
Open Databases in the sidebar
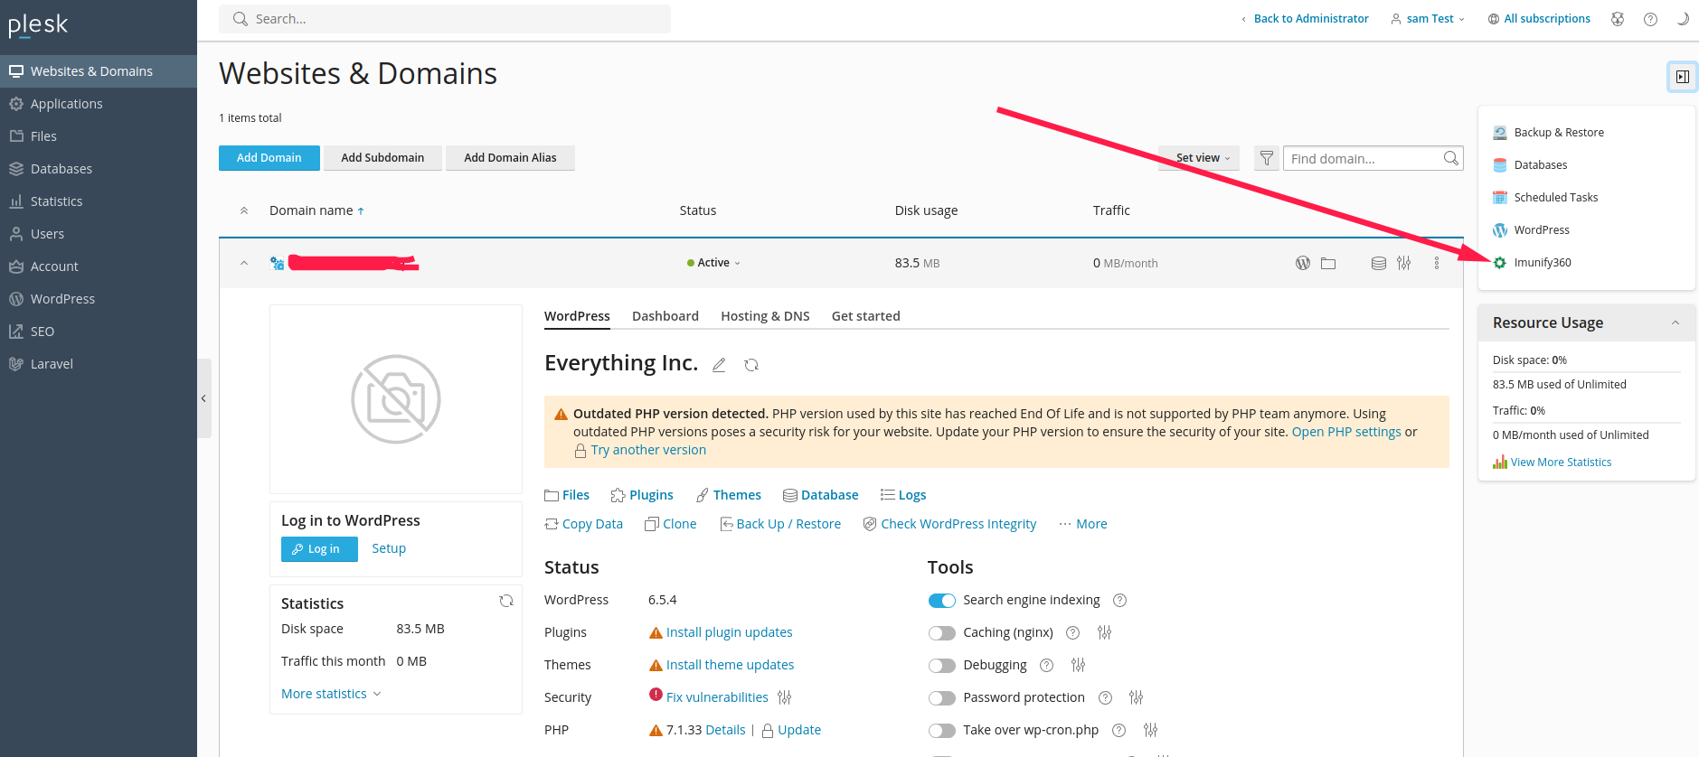click(x=99, y=169)
